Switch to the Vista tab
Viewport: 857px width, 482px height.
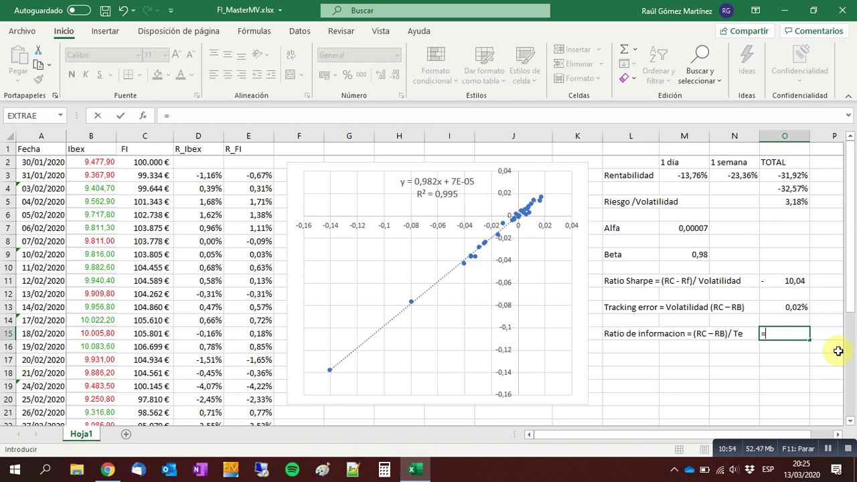[380, 31]
